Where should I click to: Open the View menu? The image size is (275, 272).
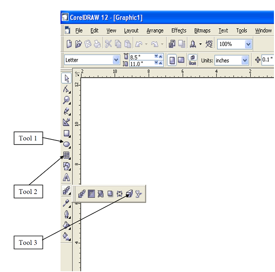click(111, 31)
